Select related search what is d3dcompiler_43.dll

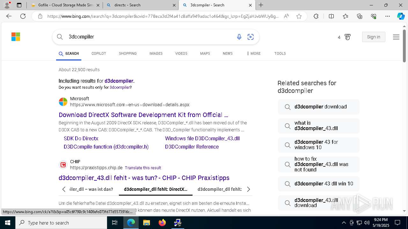point(319,126)
